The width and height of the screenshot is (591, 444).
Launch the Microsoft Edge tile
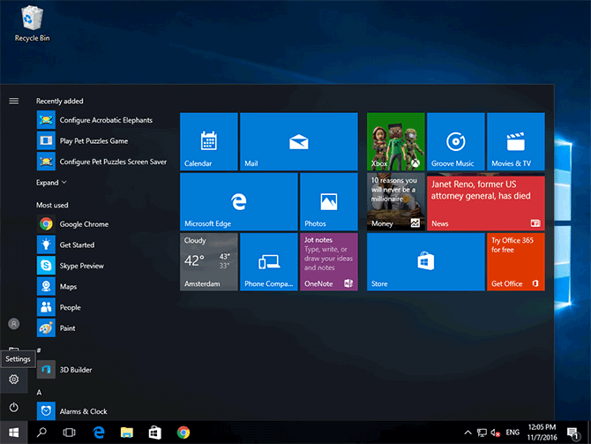pos(238,202)
